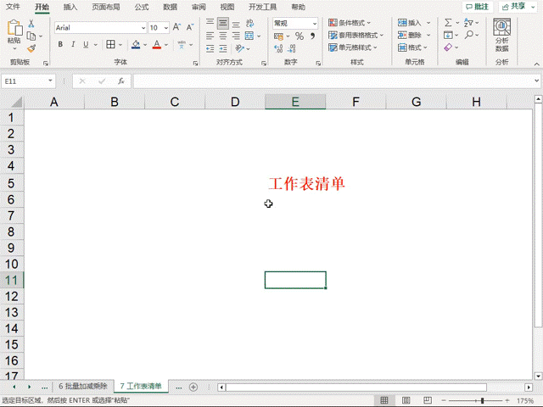Activate the Format Painter brush
543x407 pixels.
[31, 48]
